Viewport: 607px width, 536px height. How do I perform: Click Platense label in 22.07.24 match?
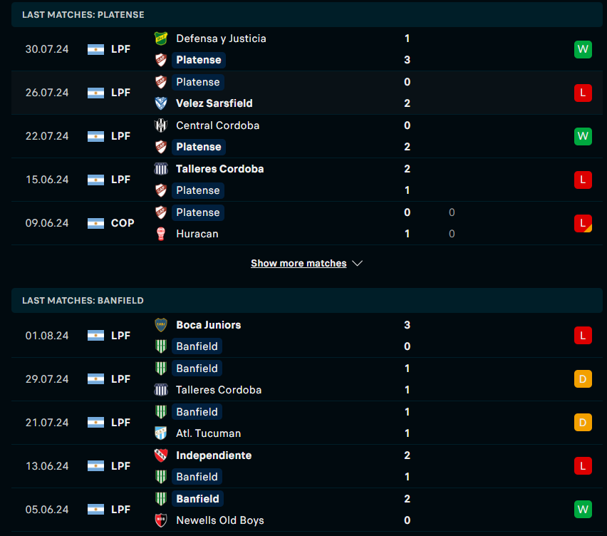(x=199, y=147)
